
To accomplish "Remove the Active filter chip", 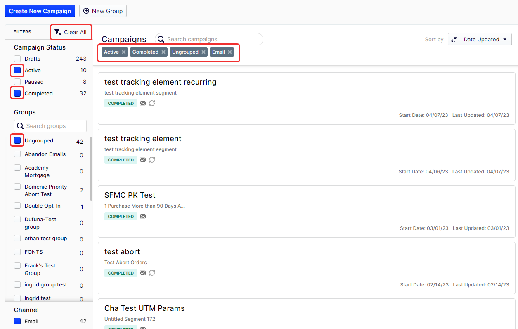I will tap(123, 52).
